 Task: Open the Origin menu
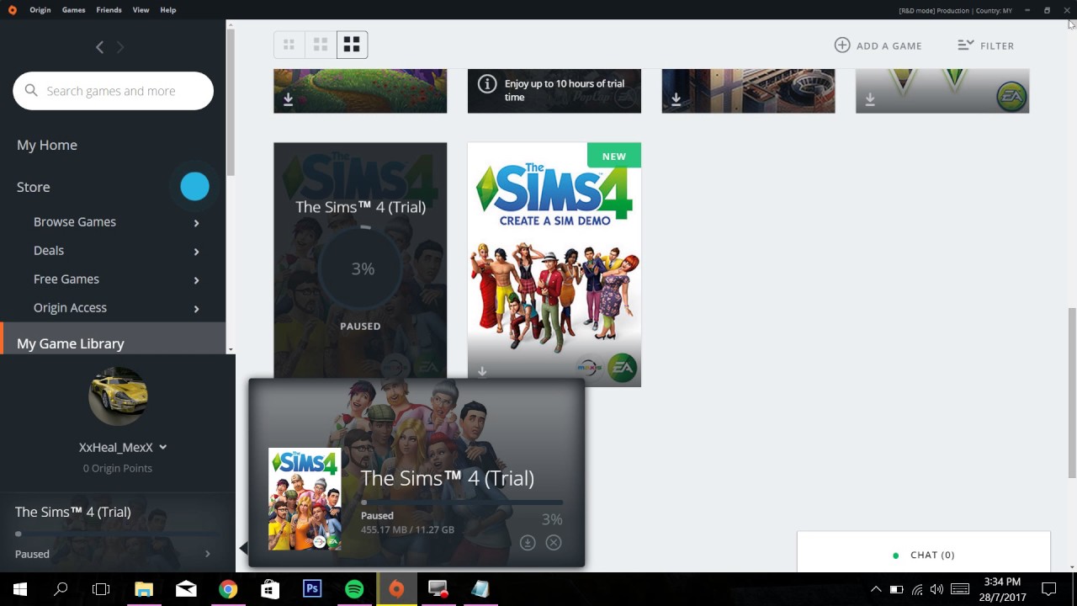coord(40,10)
